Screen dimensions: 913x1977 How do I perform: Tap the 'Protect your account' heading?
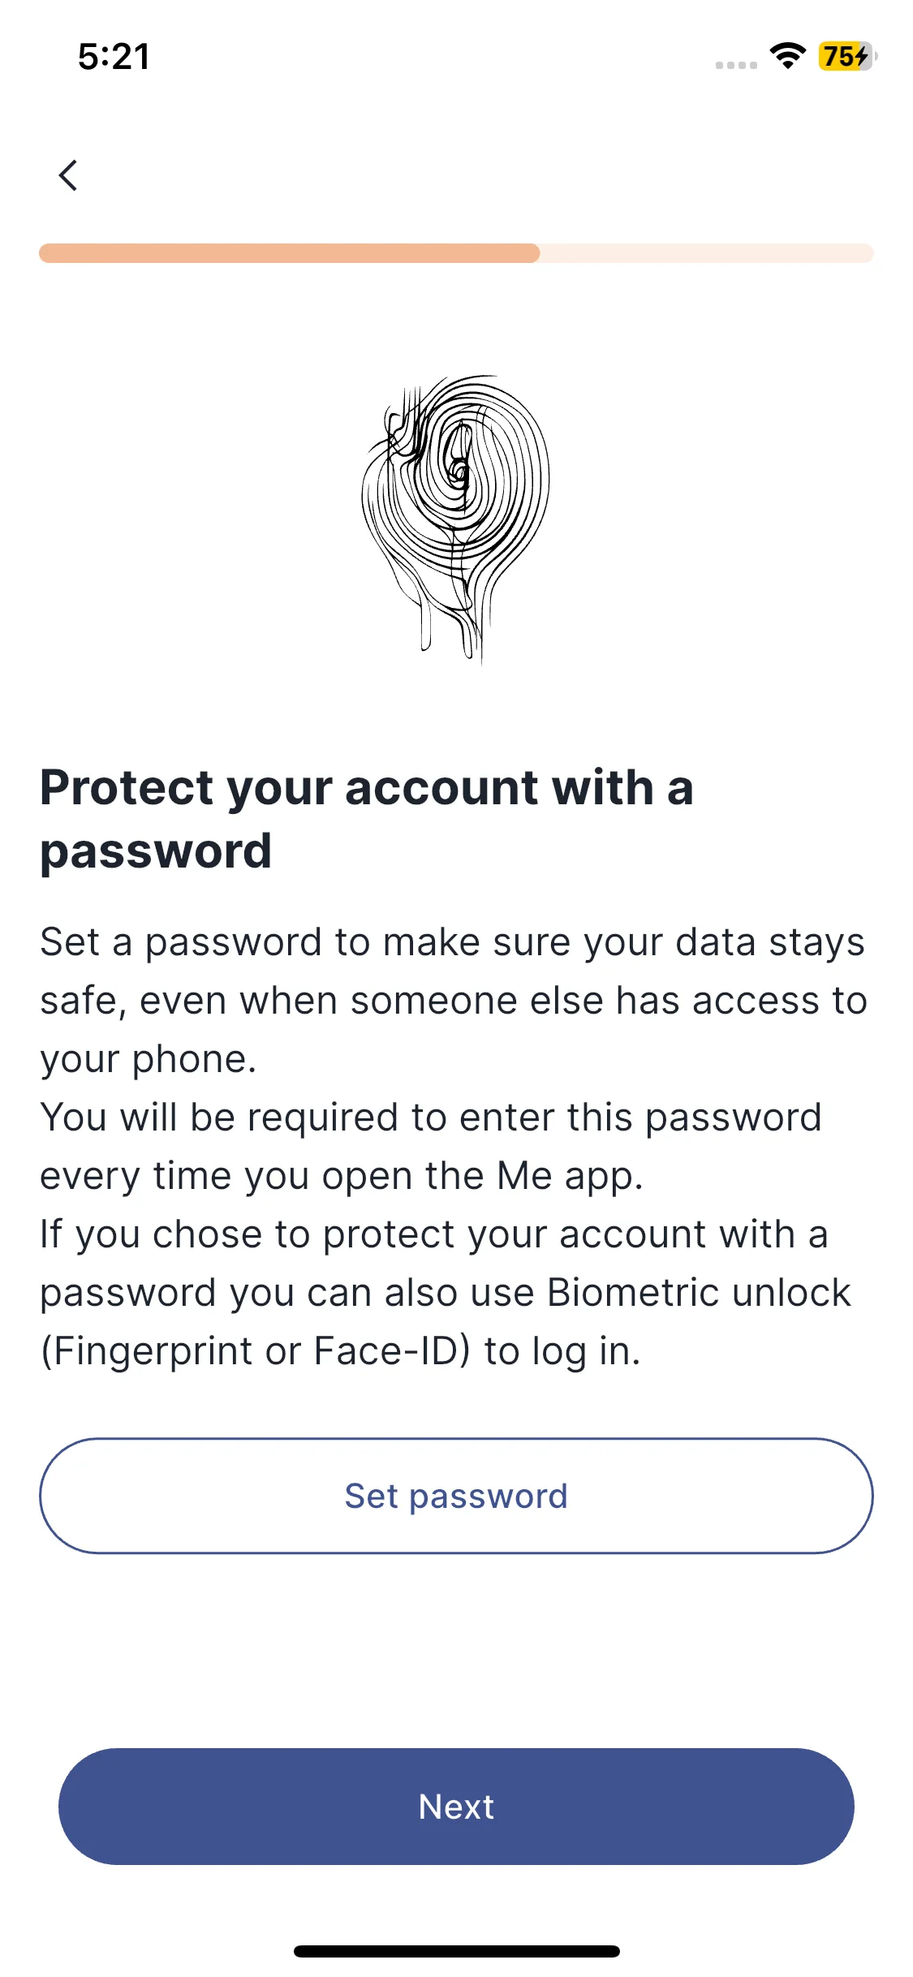[368, 819]
